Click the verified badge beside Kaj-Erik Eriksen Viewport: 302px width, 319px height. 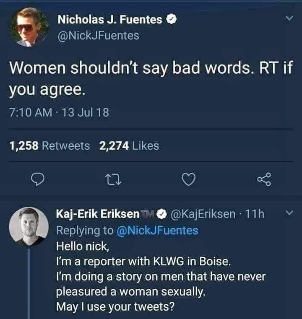161,214
